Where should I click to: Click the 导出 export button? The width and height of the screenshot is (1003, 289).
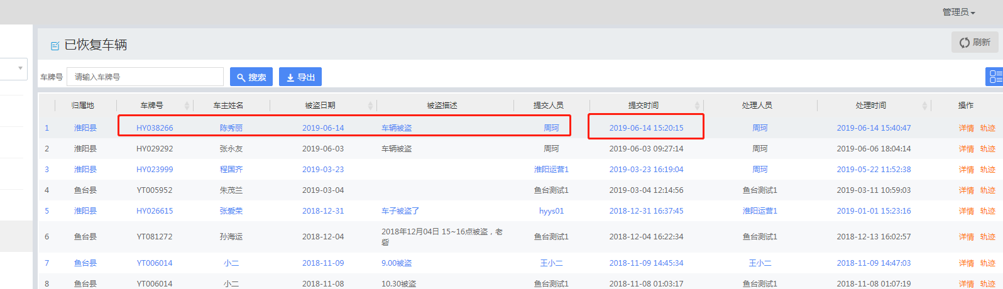coord(300,77)
